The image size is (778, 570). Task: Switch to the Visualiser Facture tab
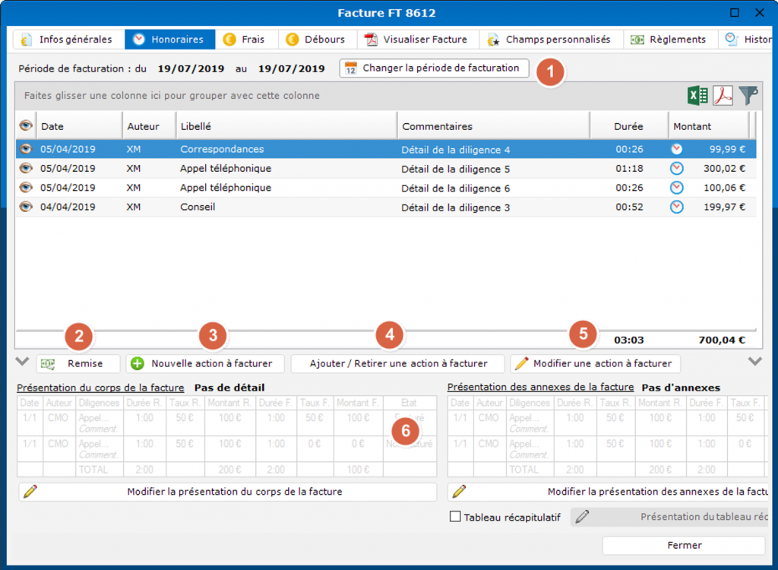(419, 40)
